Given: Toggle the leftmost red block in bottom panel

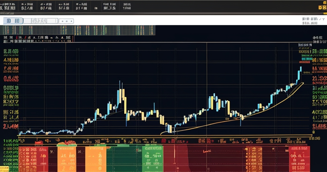Looking at the screenshot, I should (x=33, y=159).
